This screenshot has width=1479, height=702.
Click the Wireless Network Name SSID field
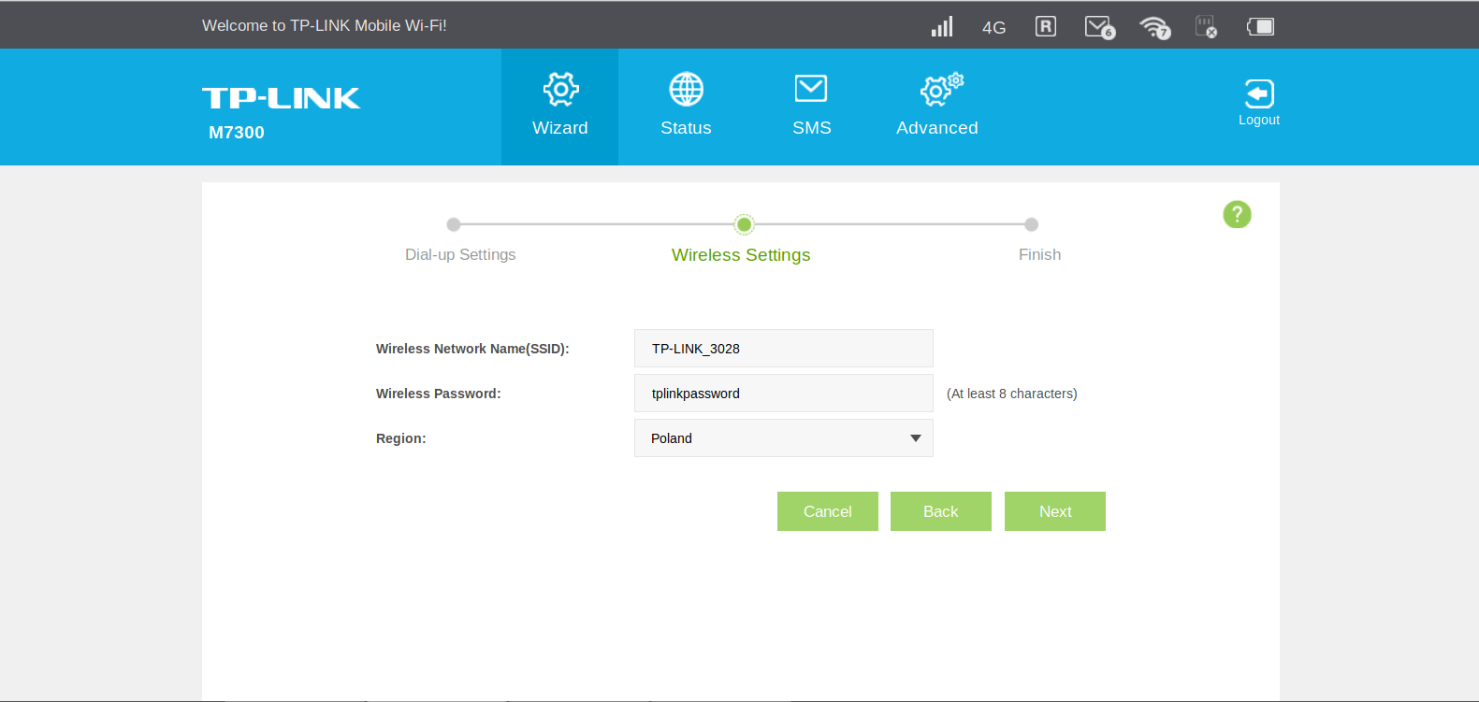point(784,349)
